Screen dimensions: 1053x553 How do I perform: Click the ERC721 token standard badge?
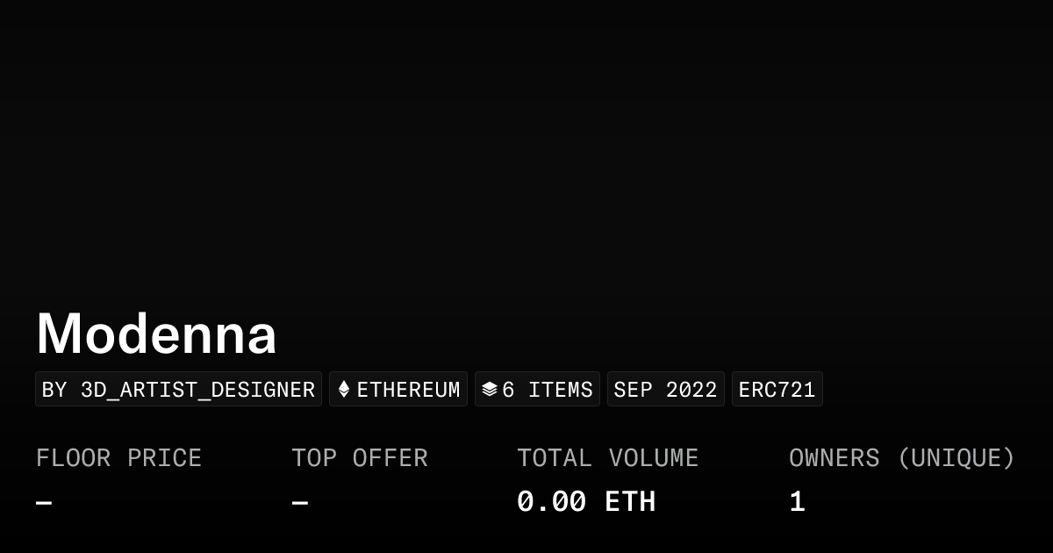coord(777,390)
